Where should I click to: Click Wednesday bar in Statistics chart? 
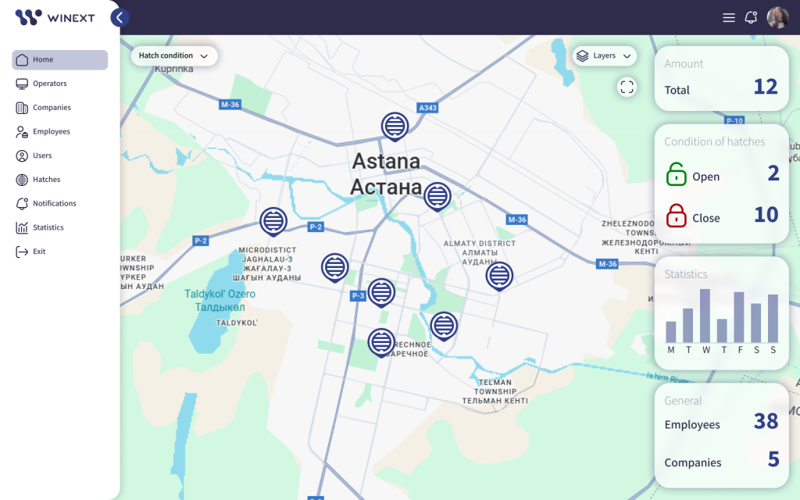pyautogui.click(x=705, y=316)
